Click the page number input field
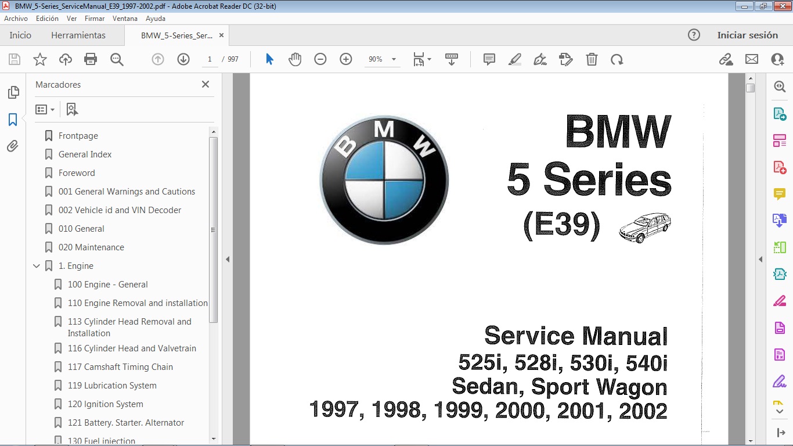Screen dimensions: 793x446 click(210, 59)
